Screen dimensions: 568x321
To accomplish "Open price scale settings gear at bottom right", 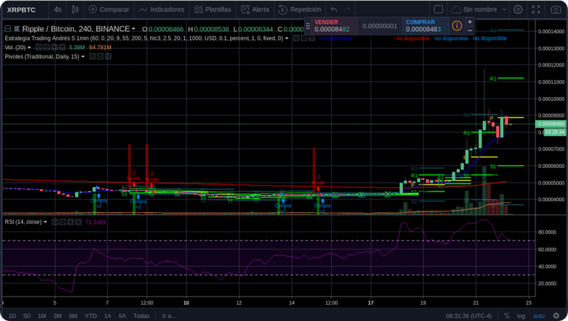I will pos(556,316).
